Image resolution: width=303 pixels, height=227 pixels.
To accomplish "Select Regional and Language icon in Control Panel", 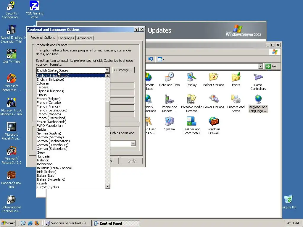I will [x=258, y=103].
